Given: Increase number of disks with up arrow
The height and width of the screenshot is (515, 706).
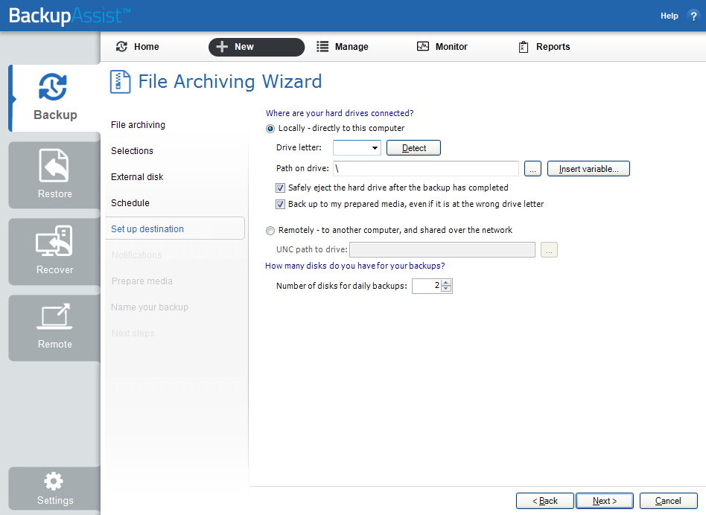Looking at the screenshot, I should 446,283.
